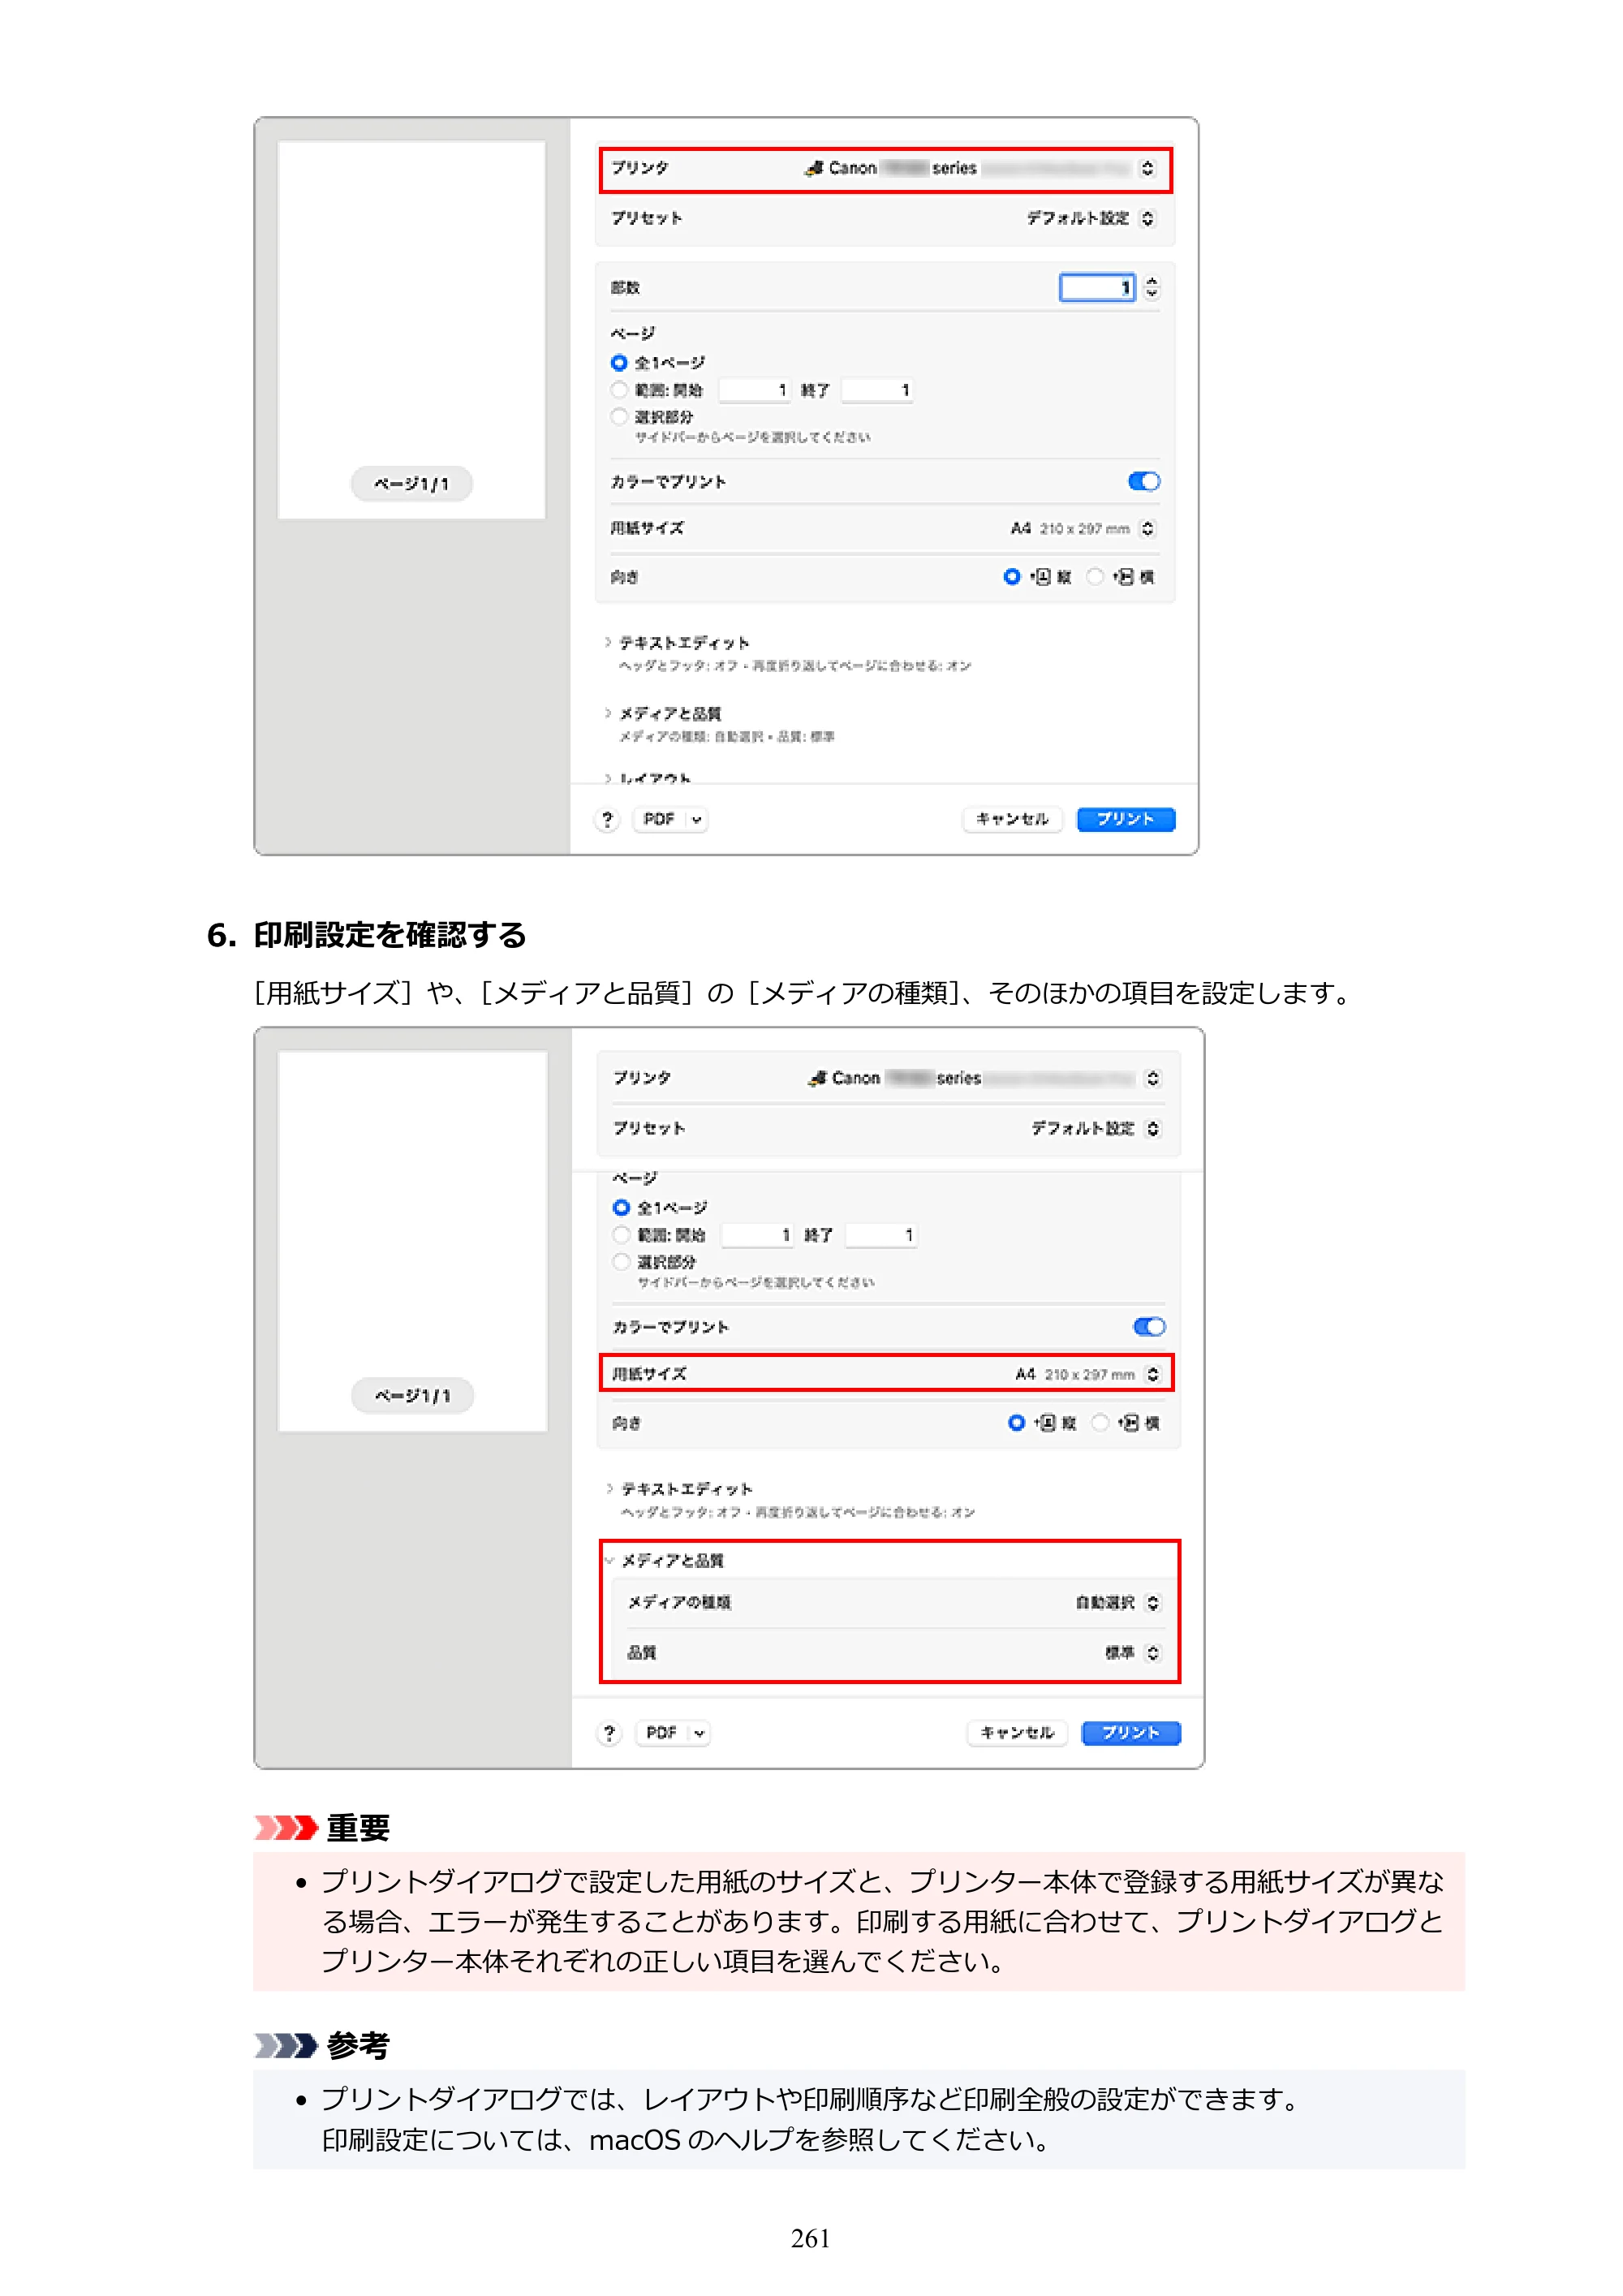This screenshot has width=1623, height=2296.
Task: Click the blue print button in the lower dialog
Action: pos(1131,1734)
